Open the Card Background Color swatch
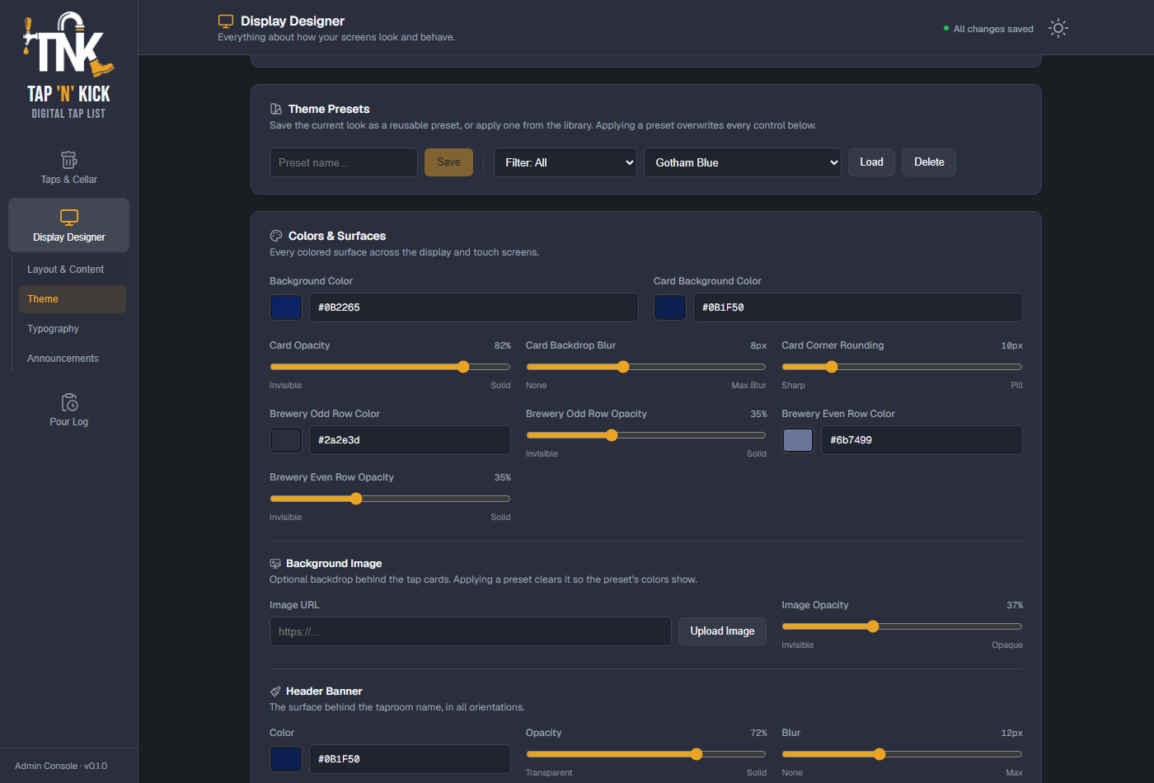 click(670, 307)
